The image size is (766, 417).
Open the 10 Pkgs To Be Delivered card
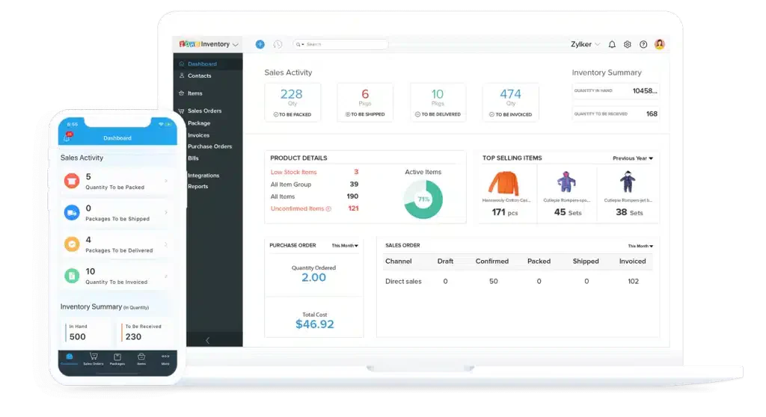coord(438,102)
